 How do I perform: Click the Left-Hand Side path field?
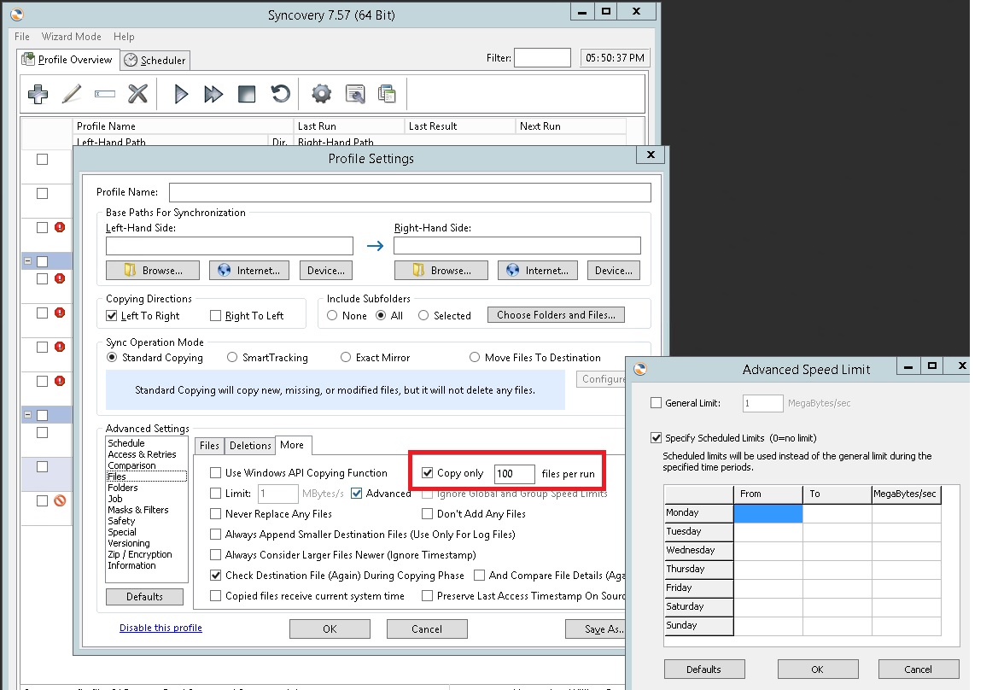(229, 246)
